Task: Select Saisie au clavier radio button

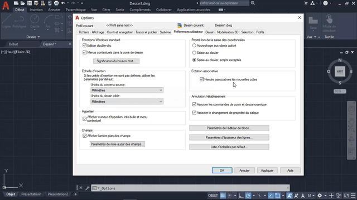Action: (194, 53)
